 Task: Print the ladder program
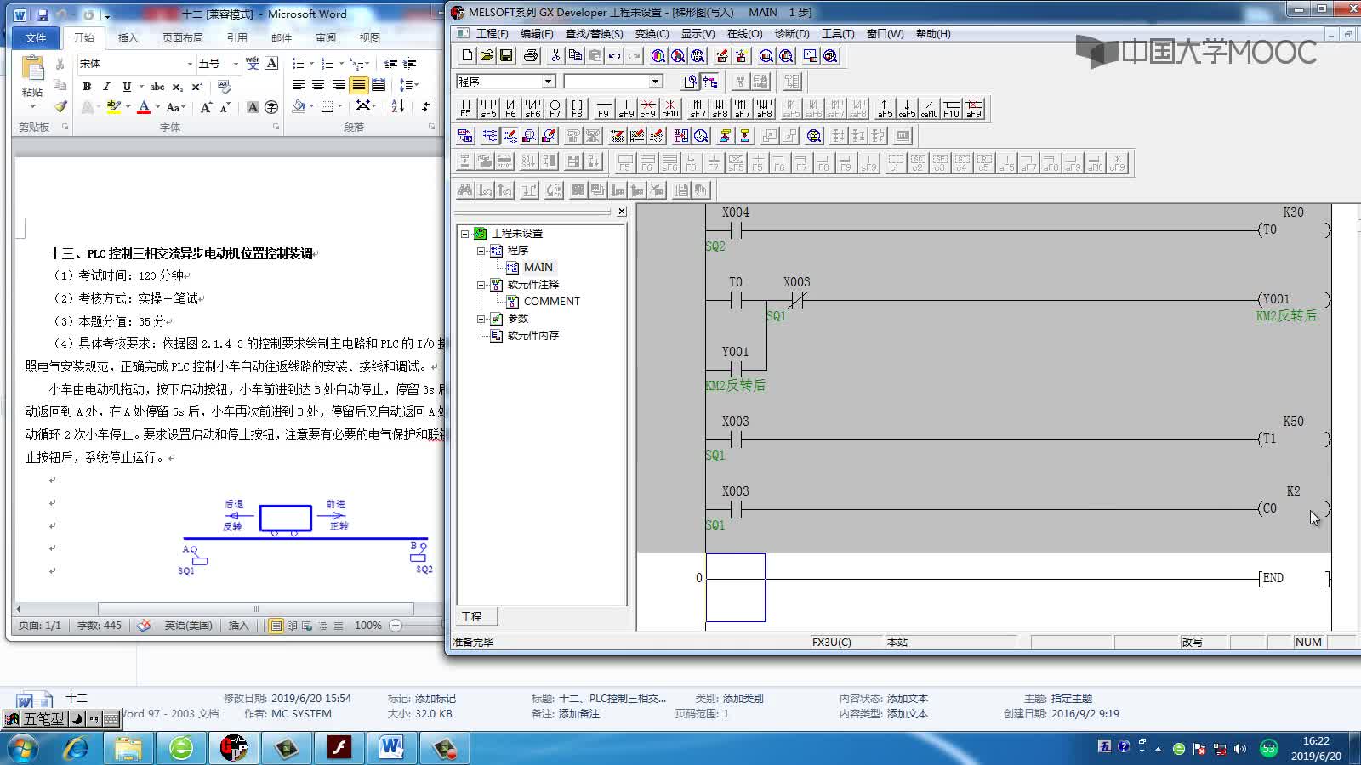[x=531, y=56]
